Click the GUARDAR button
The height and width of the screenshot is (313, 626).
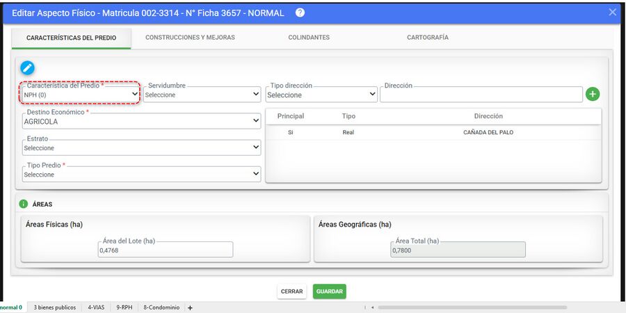coord(330,291)
